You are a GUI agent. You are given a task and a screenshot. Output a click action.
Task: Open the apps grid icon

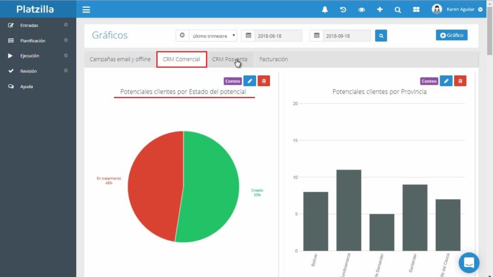point(416,10)
